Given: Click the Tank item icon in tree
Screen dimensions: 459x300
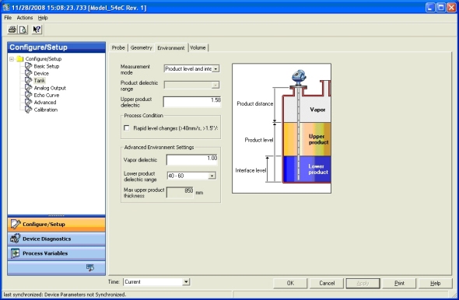Looking at the screenshot, I should (x=28, y=80).
